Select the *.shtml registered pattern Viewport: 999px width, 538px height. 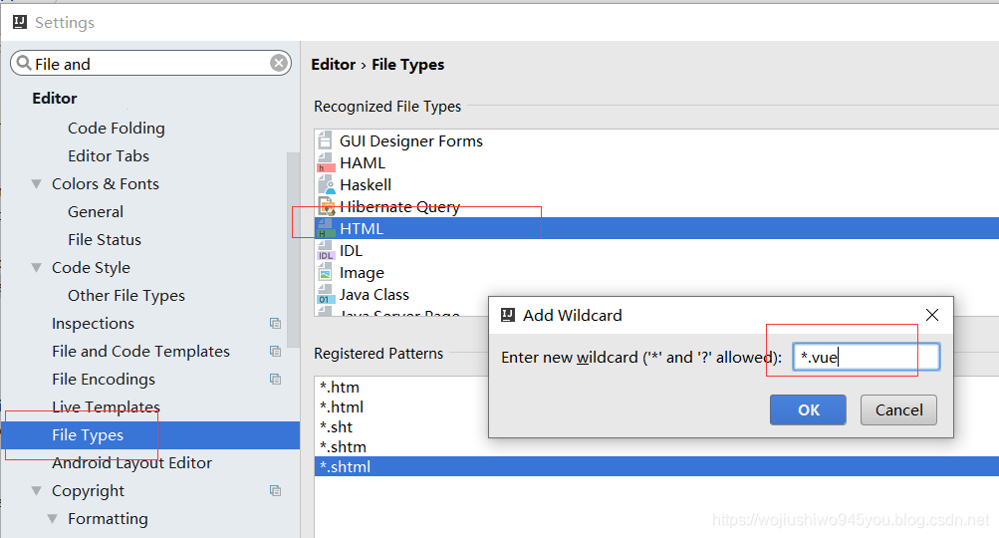point(656,466)
